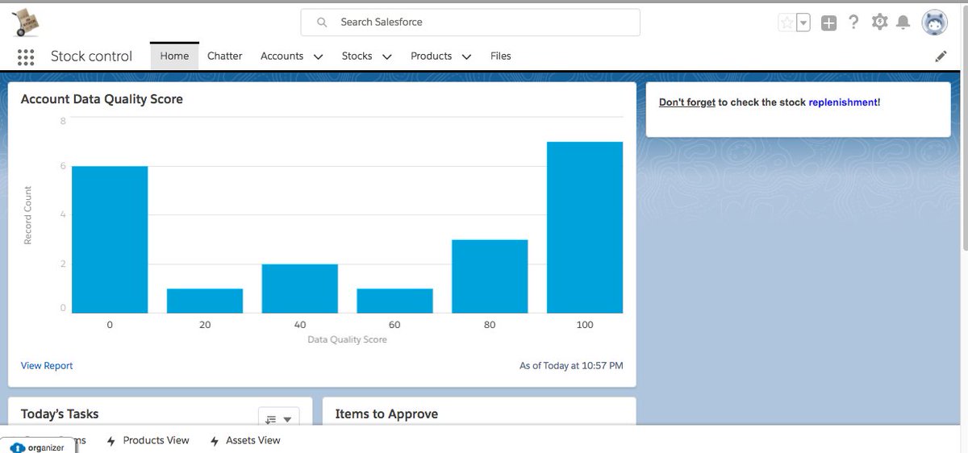This screenshot has width=968, height=453.
Task: Click the search magnifier icon
Action: tap(322, 23)
